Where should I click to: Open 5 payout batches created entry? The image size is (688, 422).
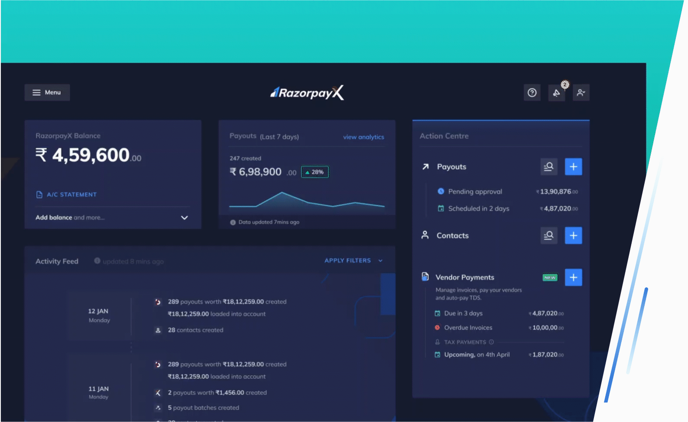click(x=203, y=408)
